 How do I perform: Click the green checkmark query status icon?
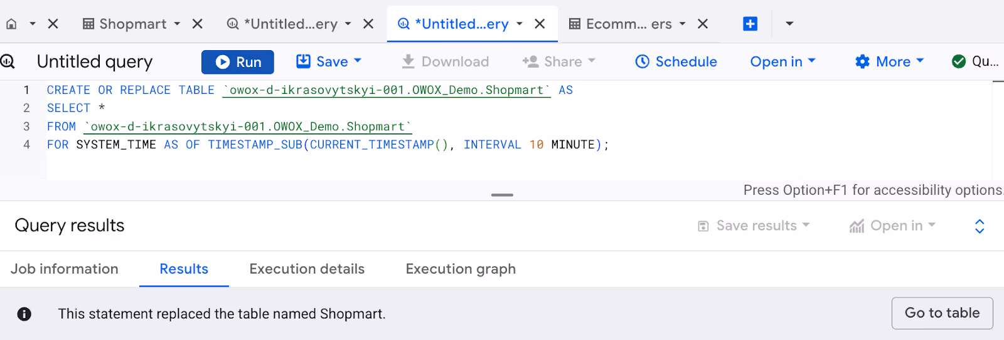[958, 61]
